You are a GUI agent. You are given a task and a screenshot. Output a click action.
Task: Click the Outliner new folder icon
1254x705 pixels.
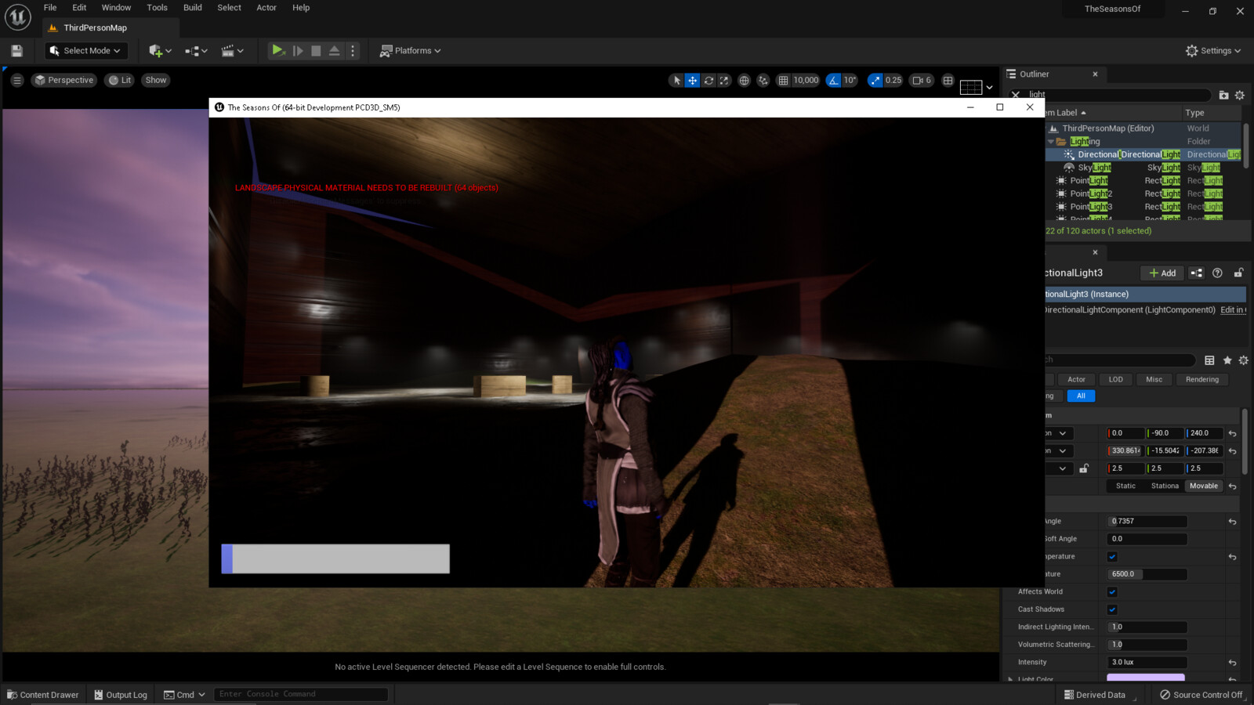coord(1223,95)
